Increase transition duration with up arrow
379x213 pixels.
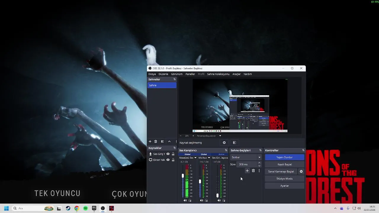click(x=259, y=163)
